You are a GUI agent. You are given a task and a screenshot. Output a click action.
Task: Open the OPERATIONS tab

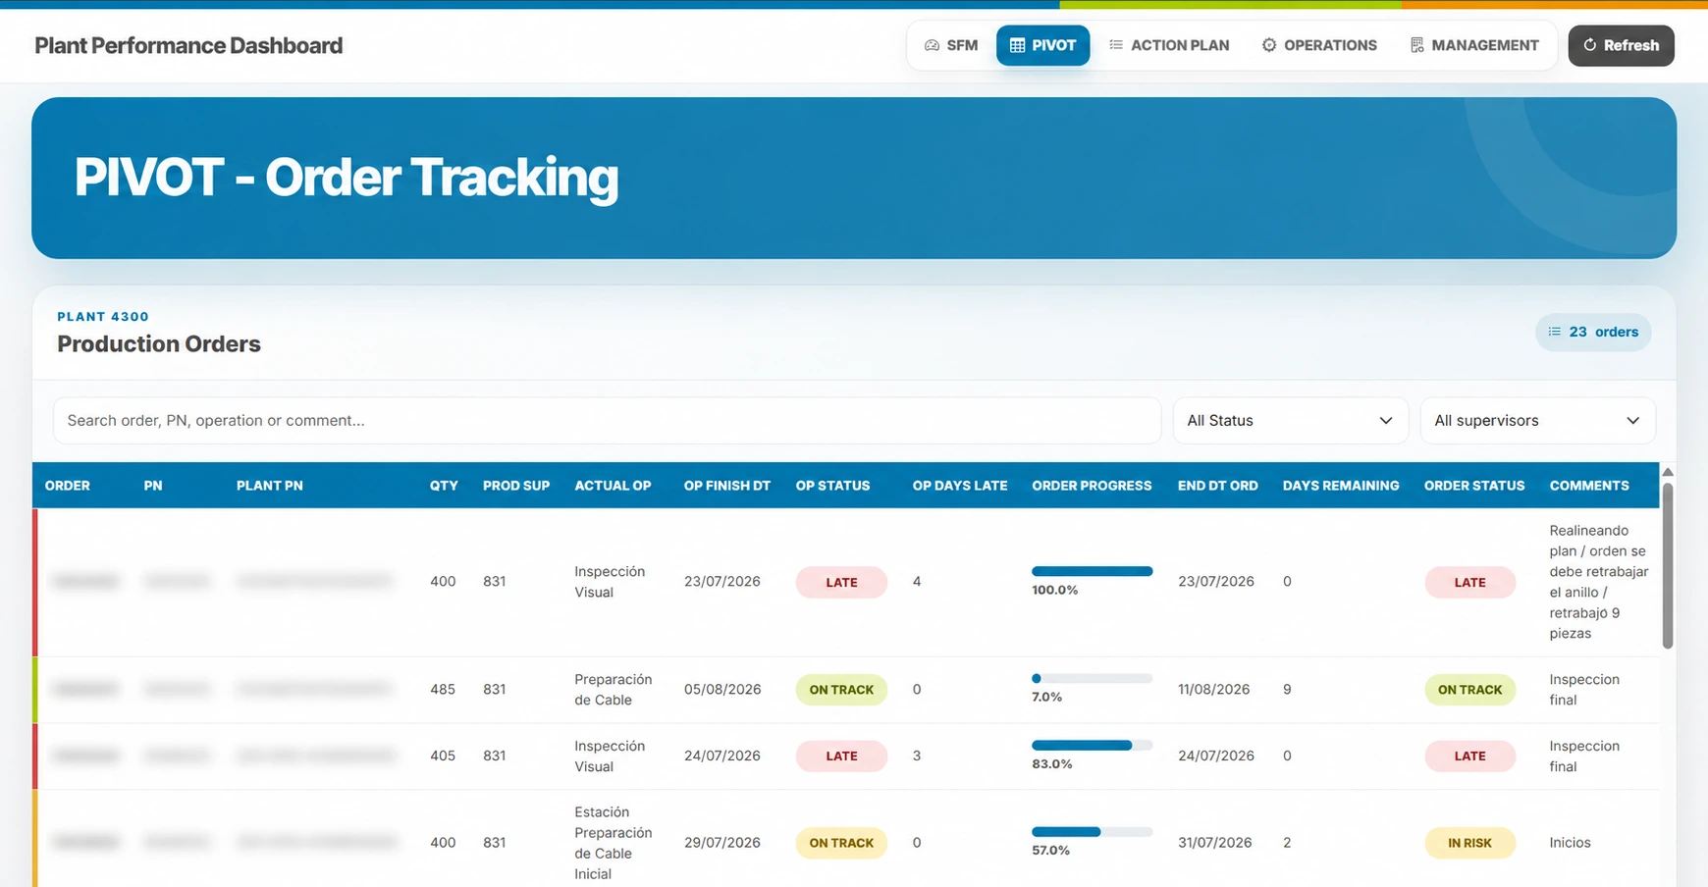[1319, 45]
